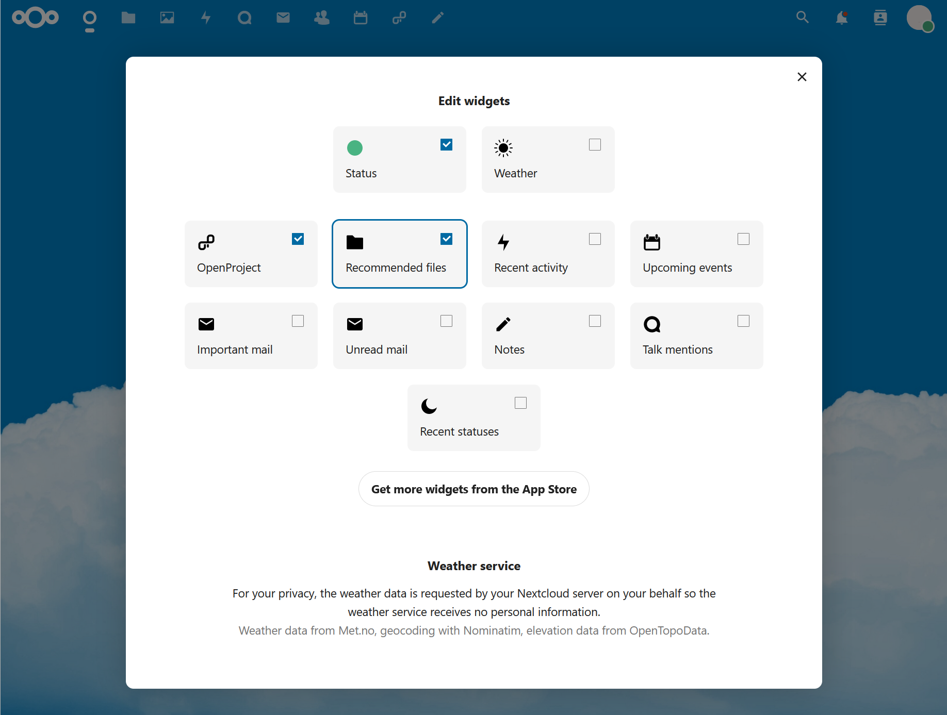The height and width of the screenshot is (715, 947).
Task: Open the notifications bell
Action: coord(842,17)
